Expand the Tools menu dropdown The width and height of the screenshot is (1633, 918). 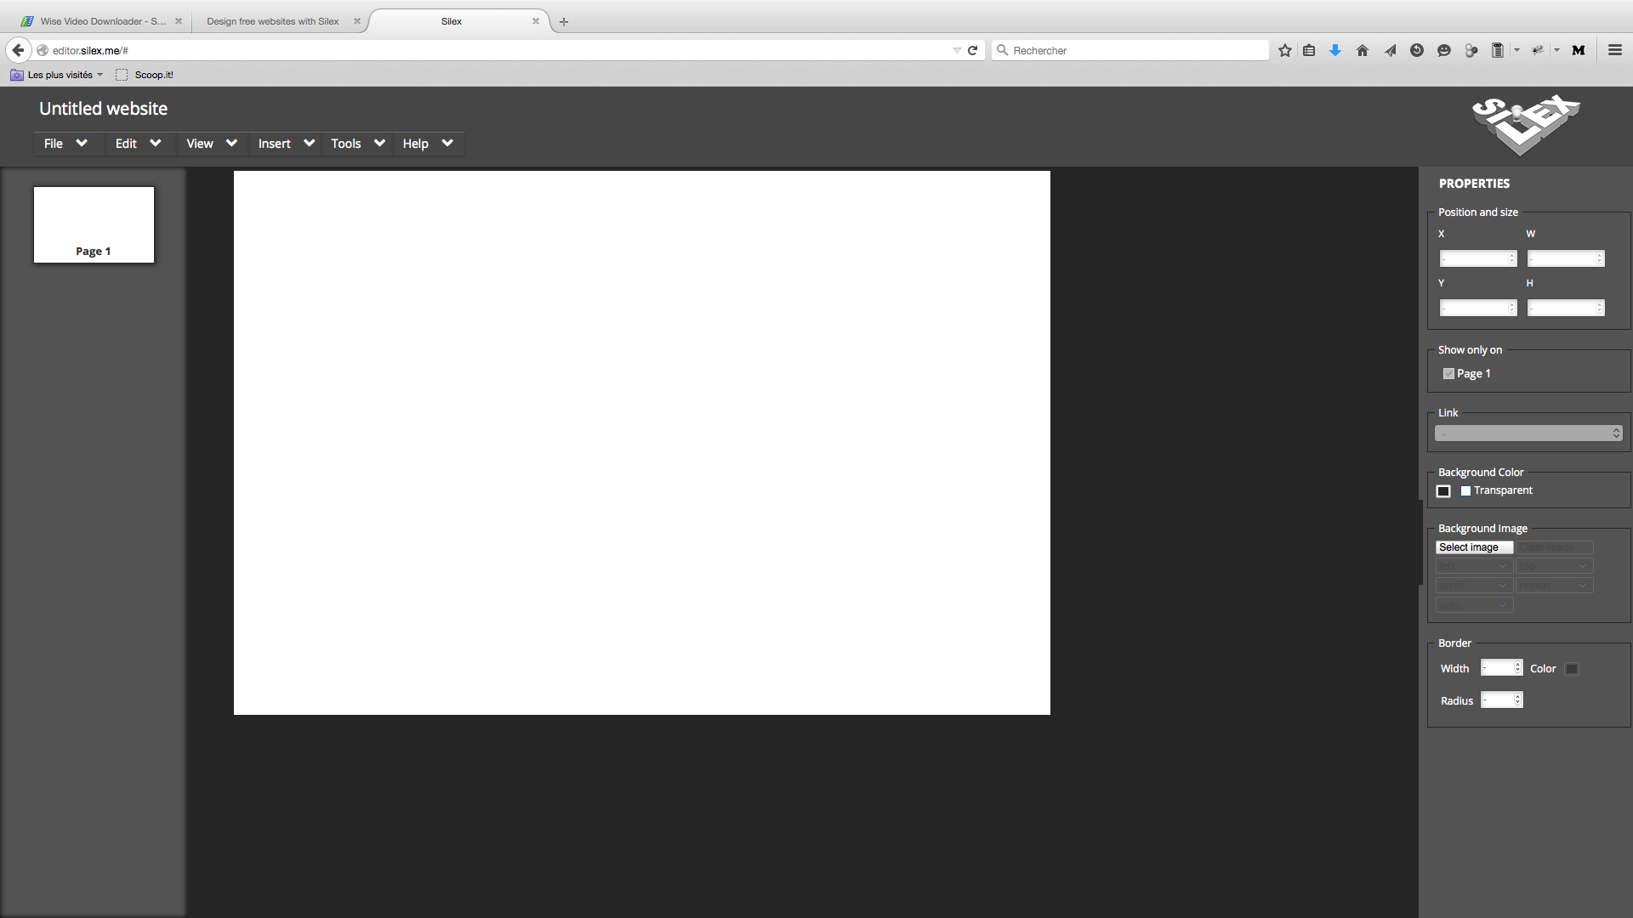[356, 144]
